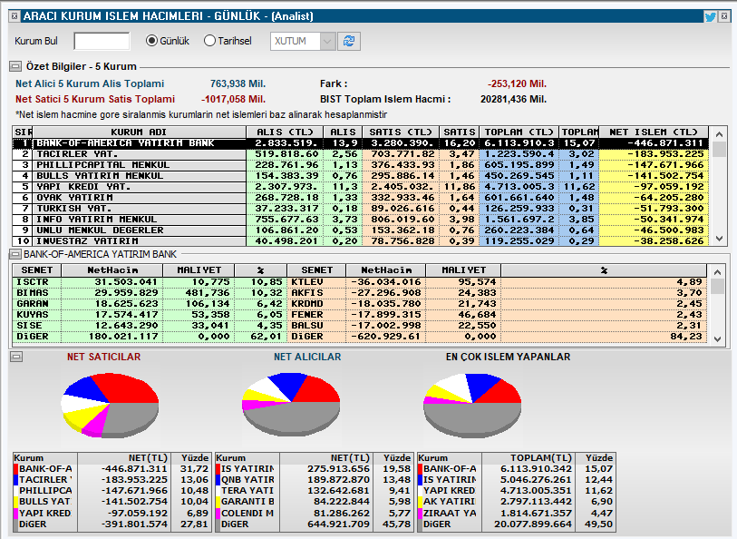Screen dimensions: 737x539
Task: Select PHILLIPCAPITAL MENKUL row
Action: [x=361, y=164]
